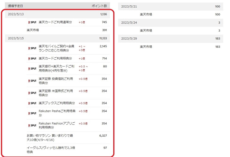The width and height of the screenshot is (230, 157).
Task: Click the 714 points value
Action: (x=105, y=59)
